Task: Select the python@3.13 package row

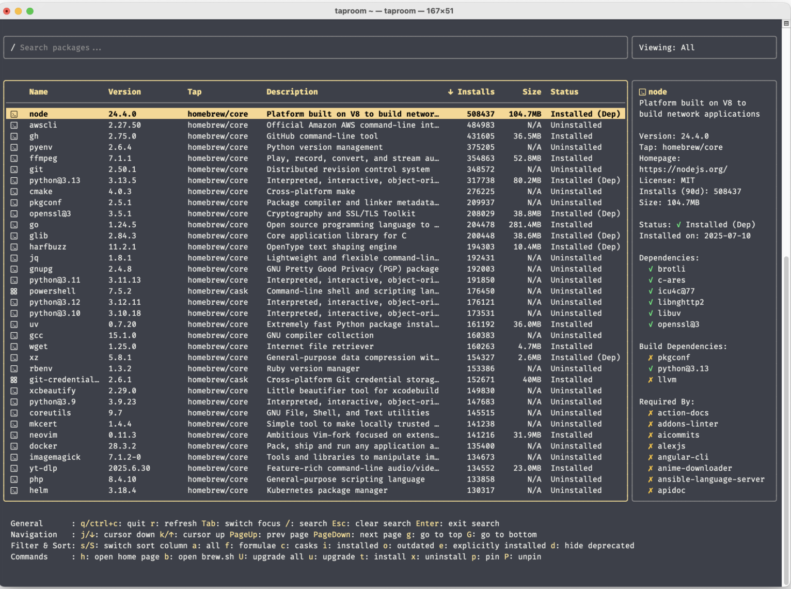Action: (x=315, y=181)
